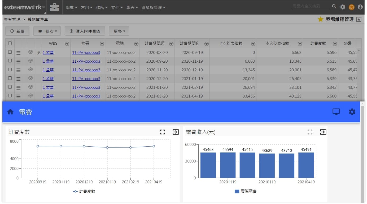Toggle the 實際電費 legend color swatch
Screen dimensions: 367x204
pyautogui.click(x=237, y=191)
